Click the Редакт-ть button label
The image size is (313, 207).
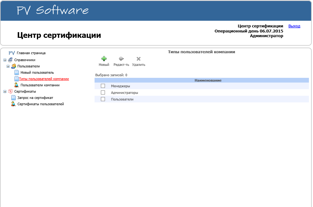click(121, 65)
